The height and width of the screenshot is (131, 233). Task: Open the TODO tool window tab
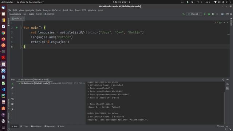(x=24, y=126)
